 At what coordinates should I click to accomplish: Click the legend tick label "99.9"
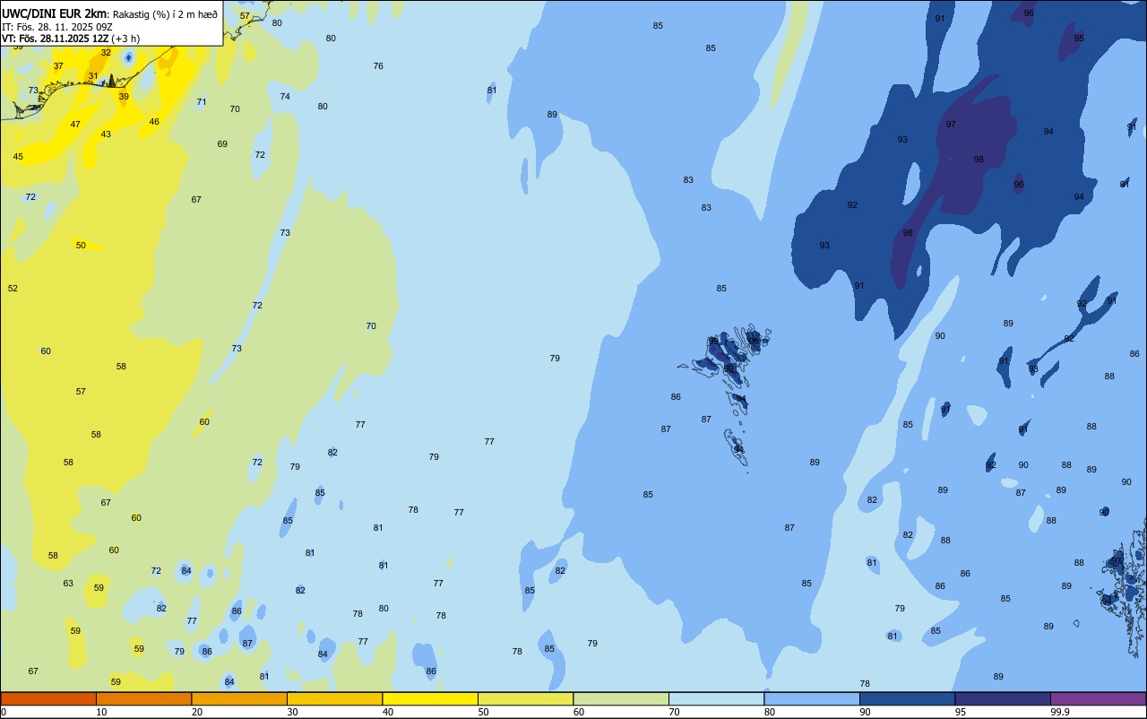point(1060,712)
